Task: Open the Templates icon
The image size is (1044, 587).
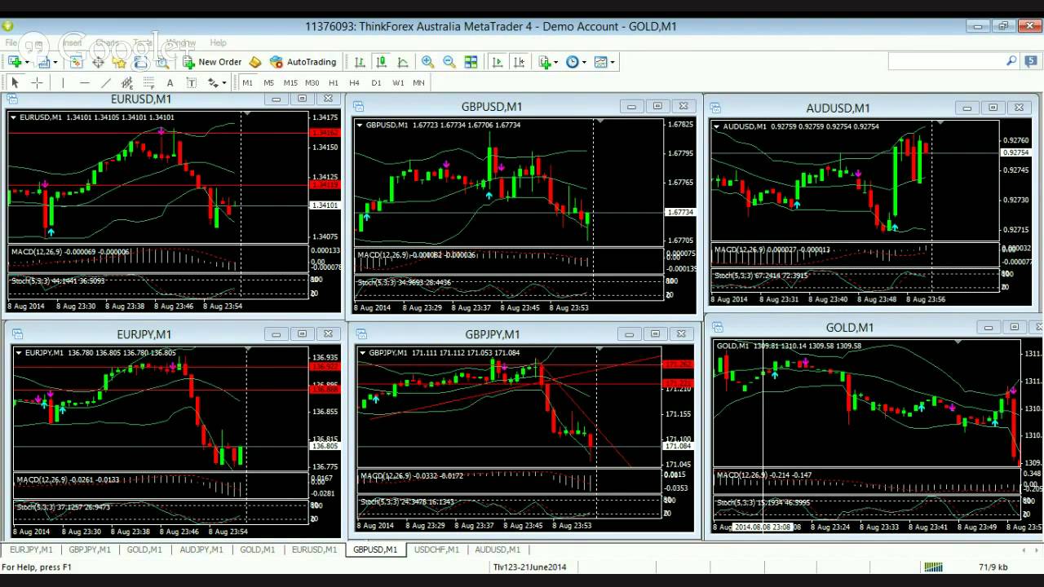Action: (601, 62)
